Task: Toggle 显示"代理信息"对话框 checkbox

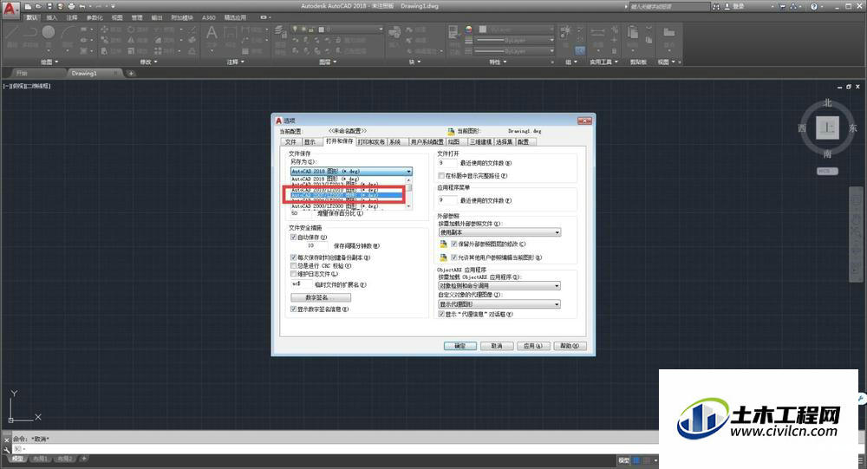Action: point(441,314)
